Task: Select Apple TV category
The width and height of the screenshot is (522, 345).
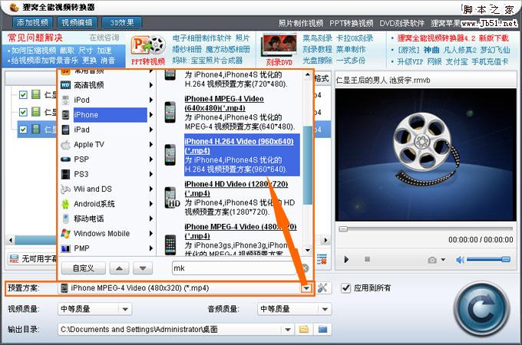Action: click(107, 145)
